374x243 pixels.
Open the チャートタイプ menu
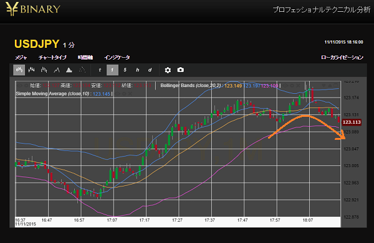[x=52, y=58]
